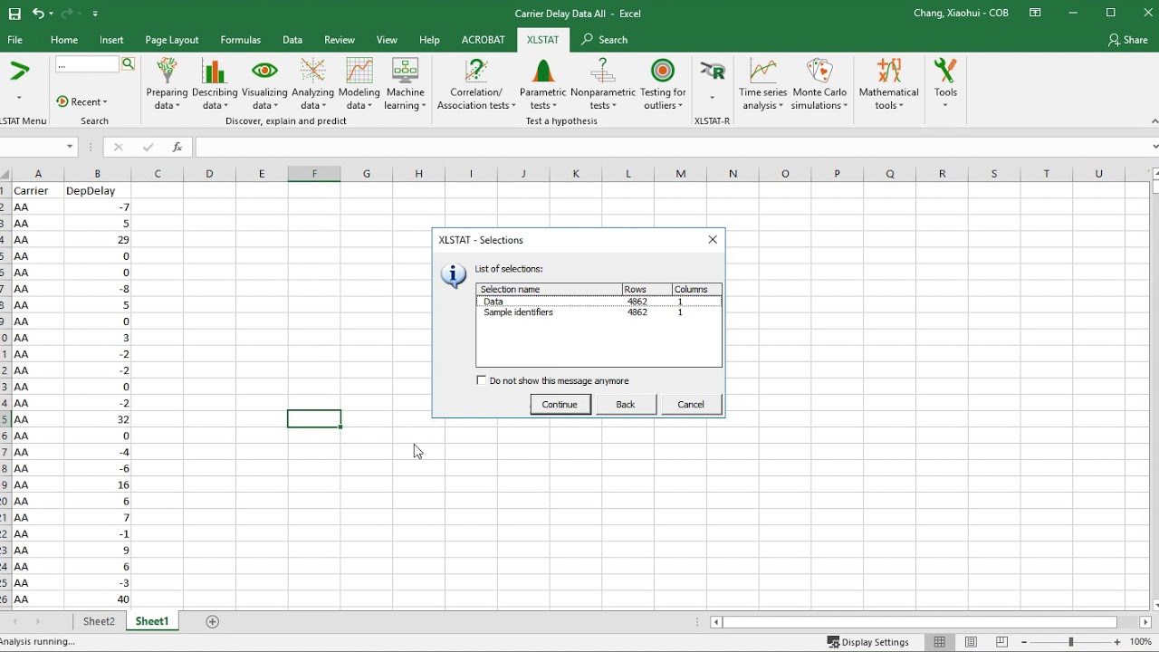Open the Preparing data menu icon
Screen dimensions: 1159x652
tap(167, 71)
